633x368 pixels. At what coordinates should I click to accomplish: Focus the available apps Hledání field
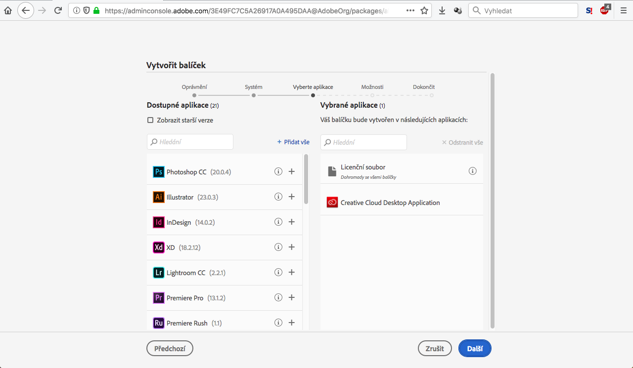tap(190, 142)
